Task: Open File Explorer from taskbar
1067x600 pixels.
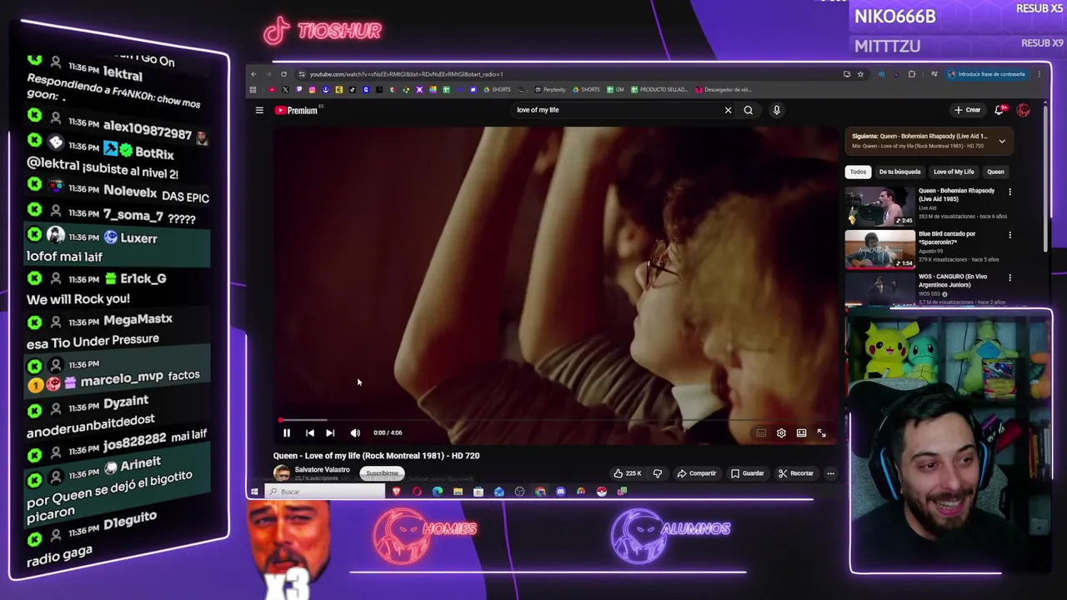Action: click(x=458, y=492)
